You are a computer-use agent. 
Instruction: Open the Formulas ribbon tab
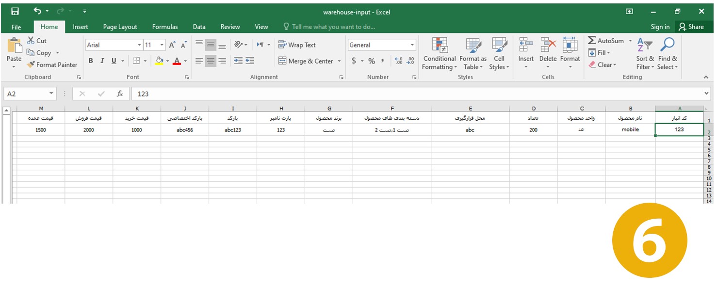[165, 27]
